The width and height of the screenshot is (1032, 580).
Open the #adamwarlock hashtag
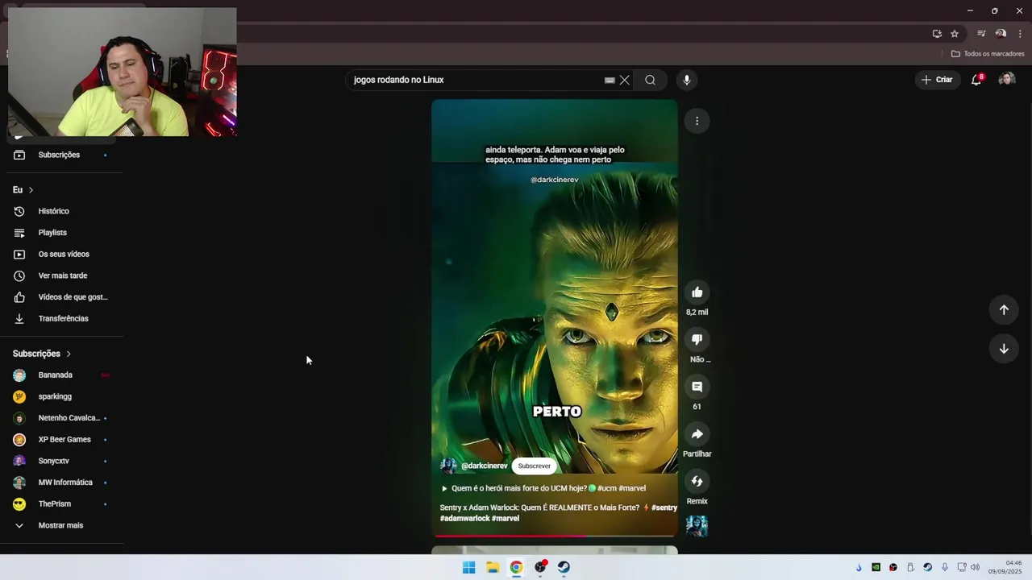tap(464, 519)
